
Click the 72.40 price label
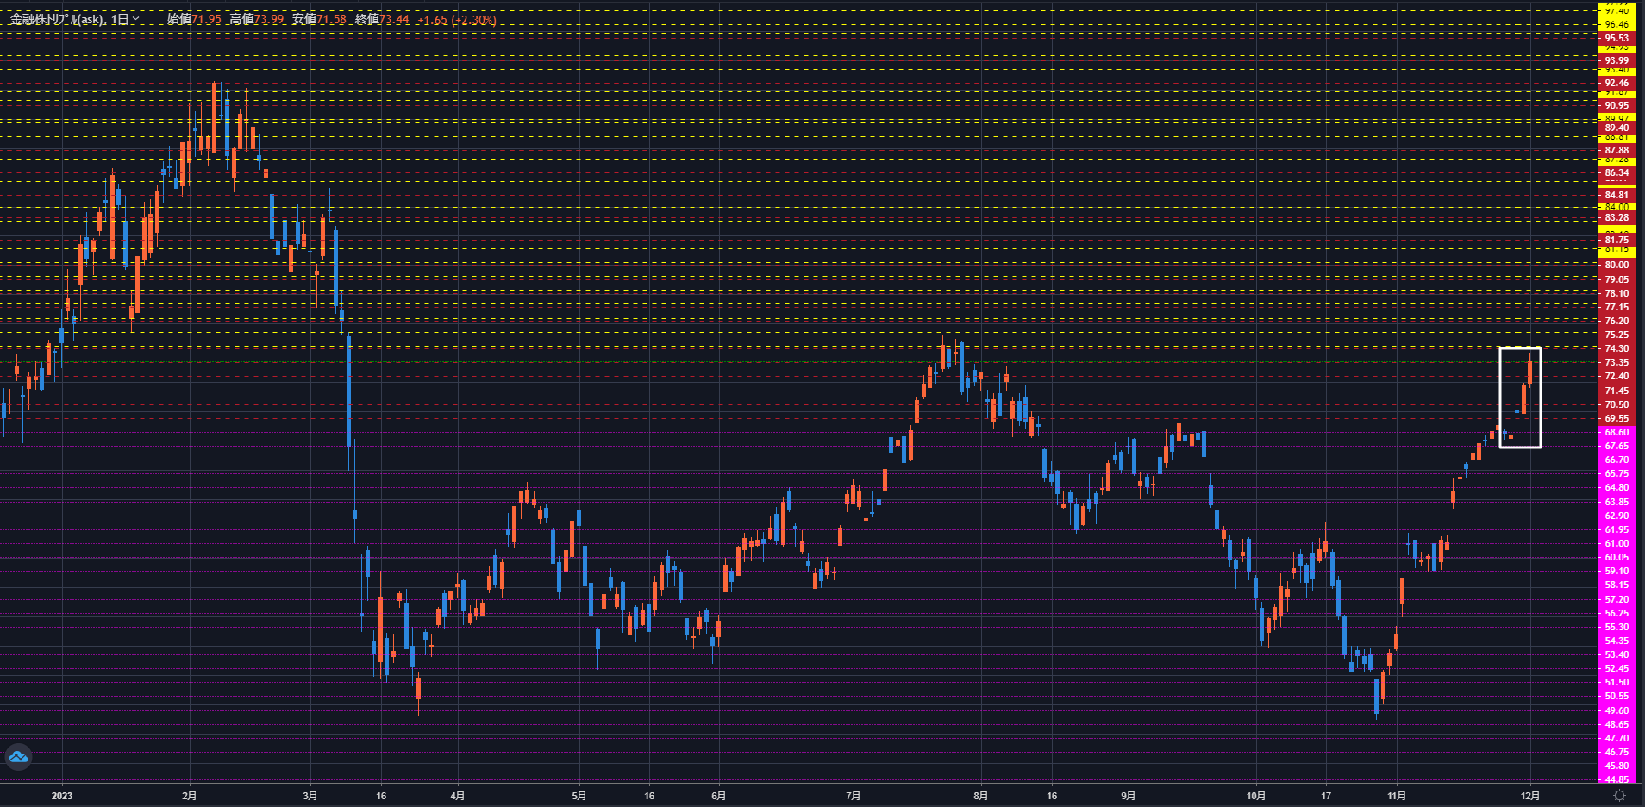1617,376
